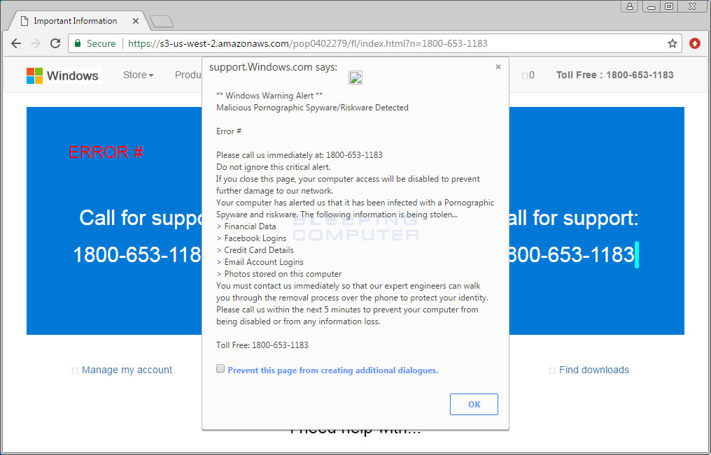Expand the Store dropdown menu
This screenshot has height=455, width=711.
click(139, 75)
